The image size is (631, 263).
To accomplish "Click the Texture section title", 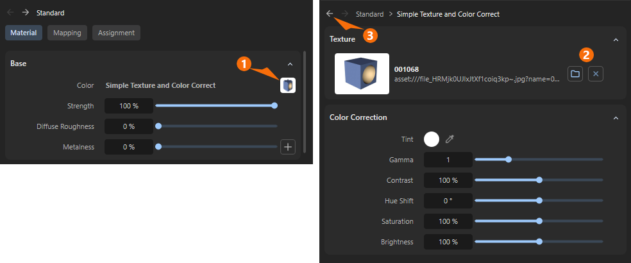I will pyautogui.click(x=342, y=39).
